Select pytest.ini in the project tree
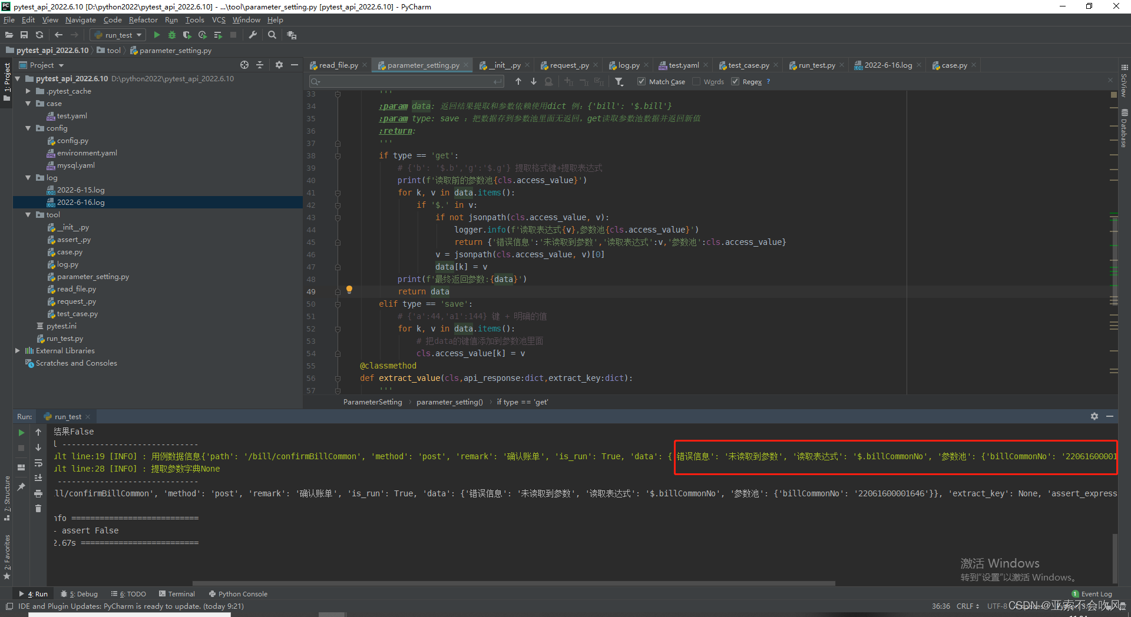The image size is (1131, 617). (x=61, y=326)
